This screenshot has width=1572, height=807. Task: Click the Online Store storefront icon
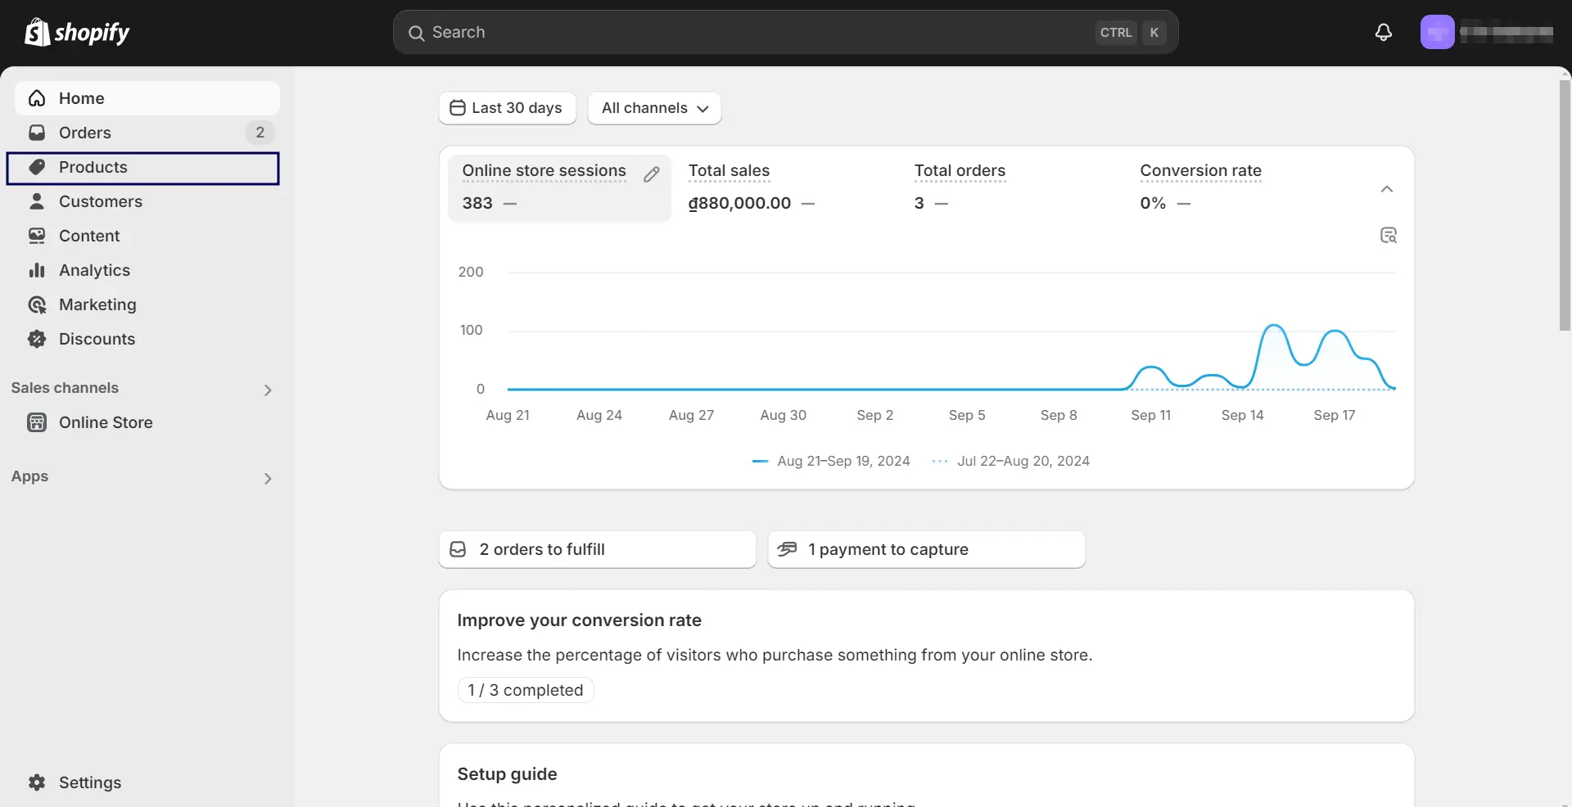(x=37, y=422)
